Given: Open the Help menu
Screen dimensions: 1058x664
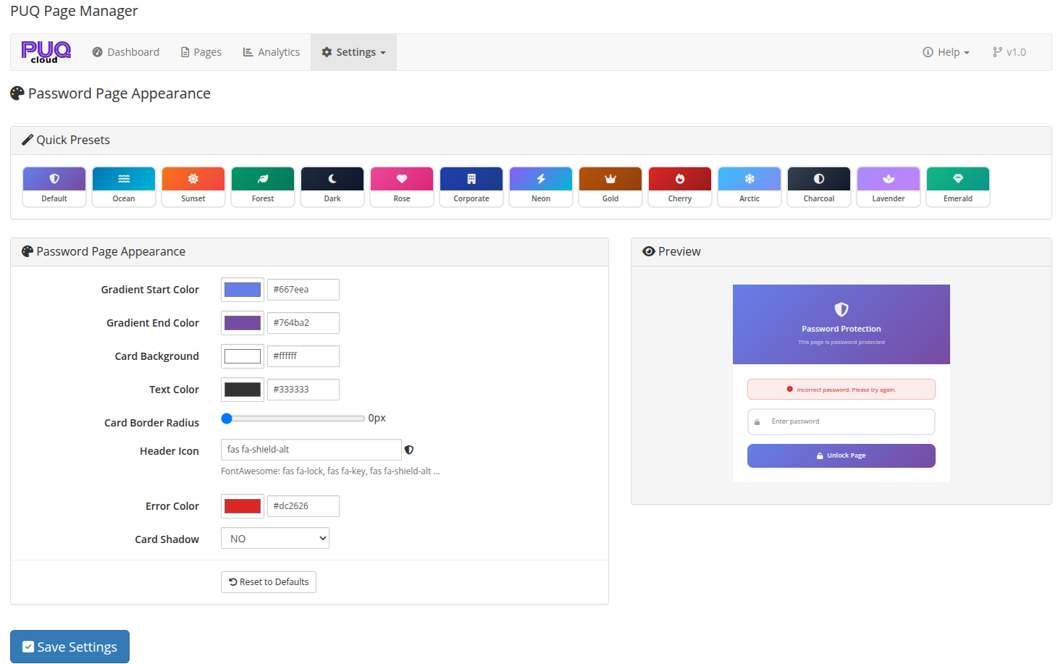Looking at the screenshot, I should pos(945,51).
